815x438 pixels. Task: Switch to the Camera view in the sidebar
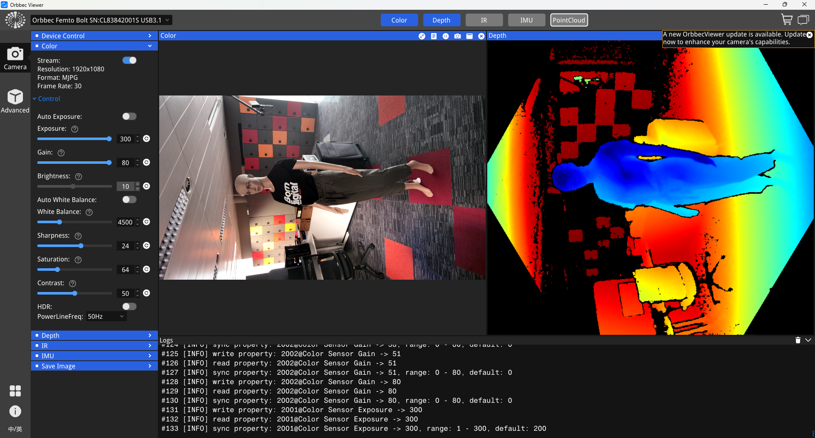pos(15,58)
